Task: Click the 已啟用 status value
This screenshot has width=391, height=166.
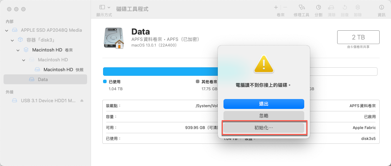Action: click(x=370, y=116)
